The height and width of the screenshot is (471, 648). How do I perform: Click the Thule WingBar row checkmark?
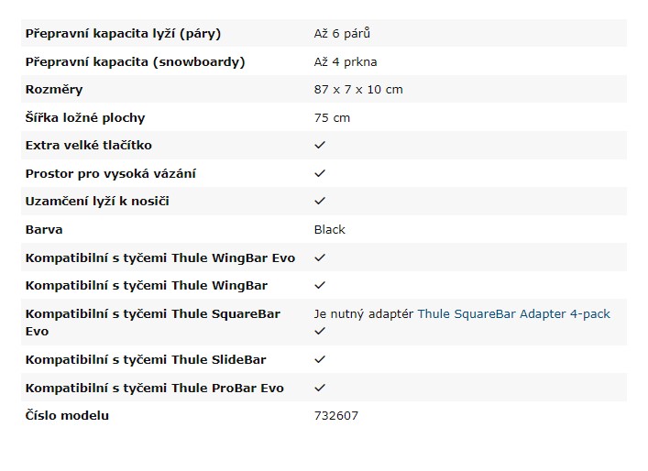coord(320,286)
